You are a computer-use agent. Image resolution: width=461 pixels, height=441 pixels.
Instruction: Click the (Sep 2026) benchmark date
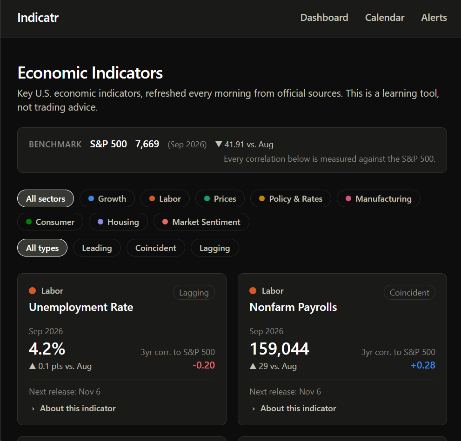[x=187, y=145]
